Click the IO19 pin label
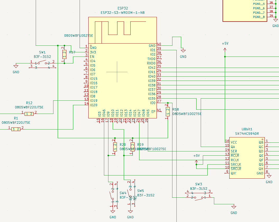 (94, 100)
